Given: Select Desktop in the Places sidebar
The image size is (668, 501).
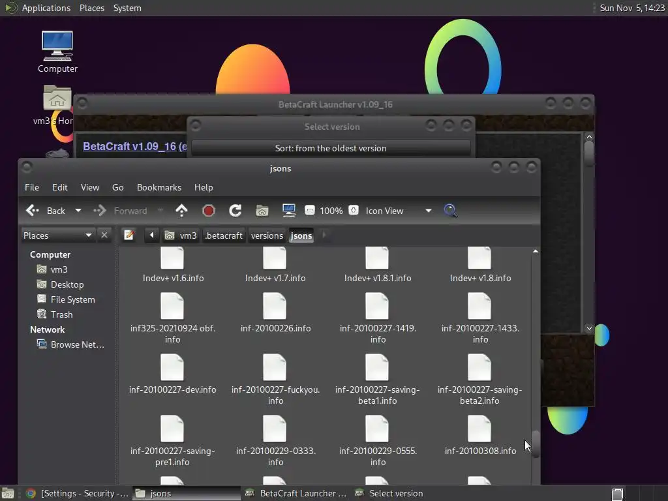Looking at the screenshot, I should (x=60, y=284).
